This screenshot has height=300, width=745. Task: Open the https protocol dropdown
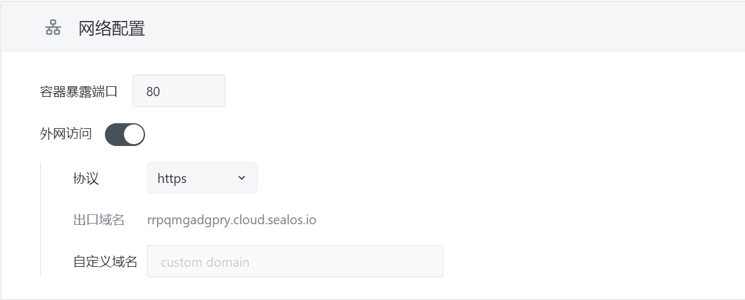pos(202,178)
